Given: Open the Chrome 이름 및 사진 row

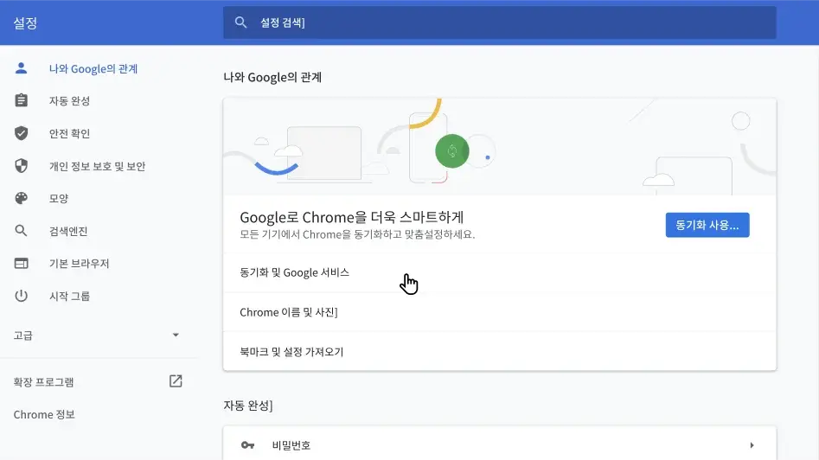Looking at the screenshot, I should point(499,312).
